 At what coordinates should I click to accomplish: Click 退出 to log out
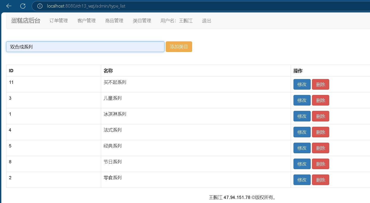tap(207, 21)
